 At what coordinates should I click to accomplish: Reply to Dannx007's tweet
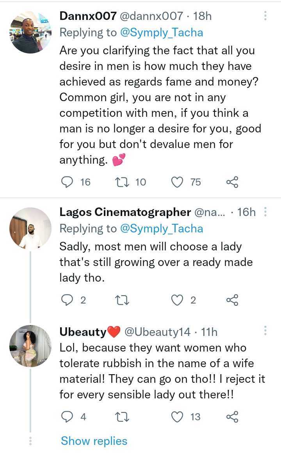pyautogui.click(x=68, y=182)
